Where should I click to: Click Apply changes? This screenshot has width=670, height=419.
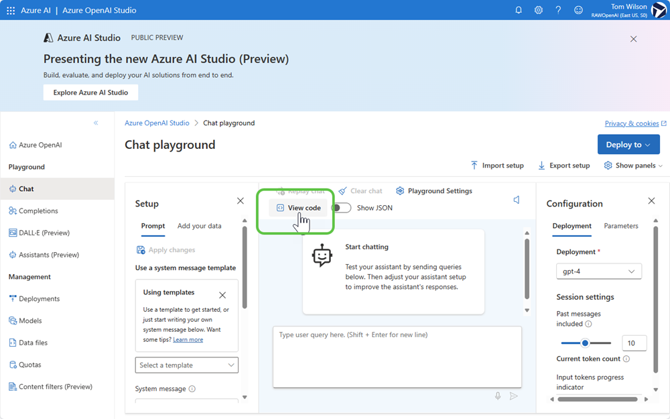click(165, 249)
